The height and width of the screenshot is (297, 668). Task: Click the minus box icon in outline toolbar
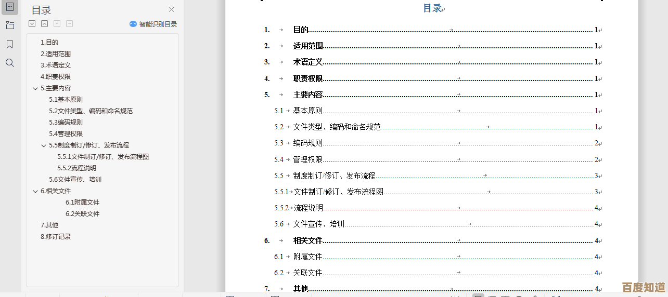[70, 24]
